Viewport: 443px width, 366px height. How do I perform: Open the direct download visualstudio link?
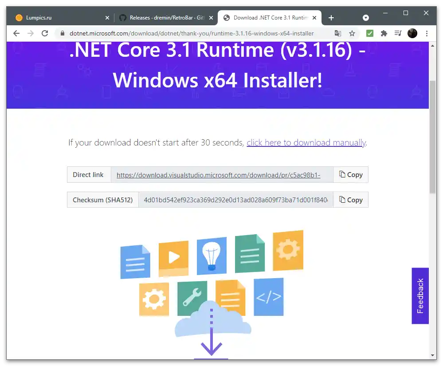pyautogui.click(x=218, y=175)
